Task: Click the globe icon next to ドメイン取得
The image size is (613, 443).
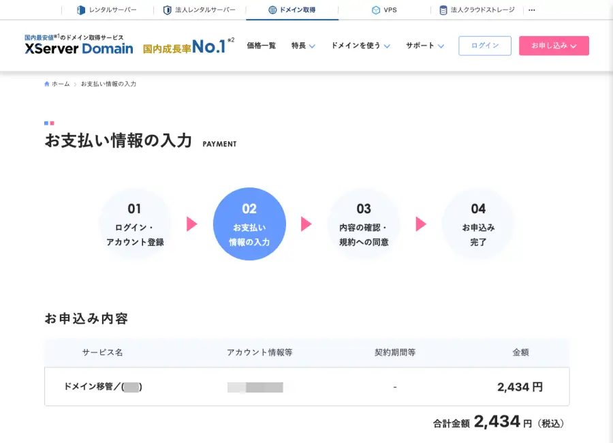Action: [272, 10]
